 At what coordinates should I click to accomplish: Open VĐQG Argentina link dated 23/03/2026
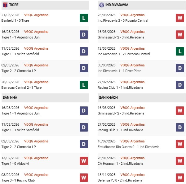tap(132, 15)
